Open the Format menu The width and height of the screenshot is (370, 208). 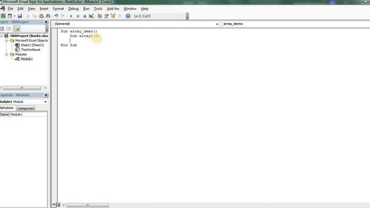click(58, 9)
